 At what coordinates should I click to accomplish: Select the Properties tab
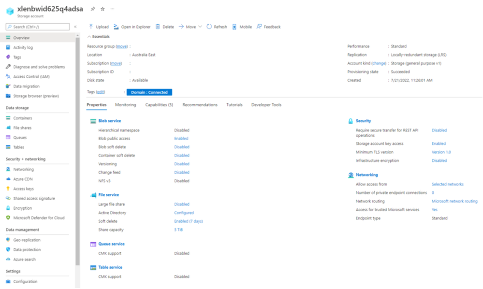coord(96,105)
